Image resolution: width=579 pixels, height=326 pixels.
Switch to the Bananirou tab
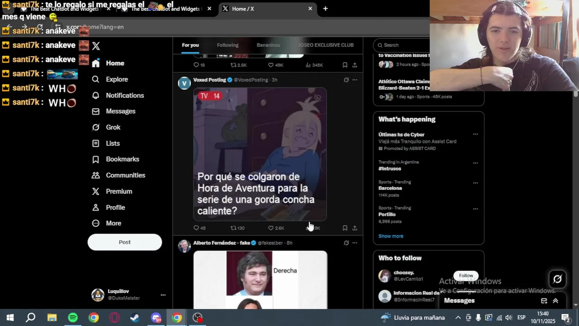click(268, 45)
